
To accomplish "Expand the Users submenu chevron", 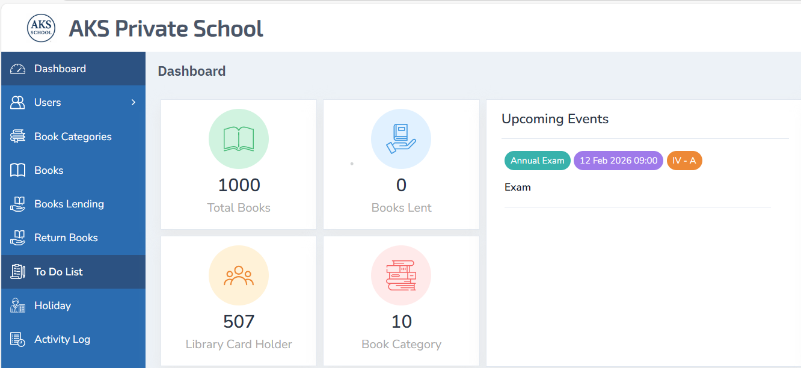I will (x=133, y=103).
